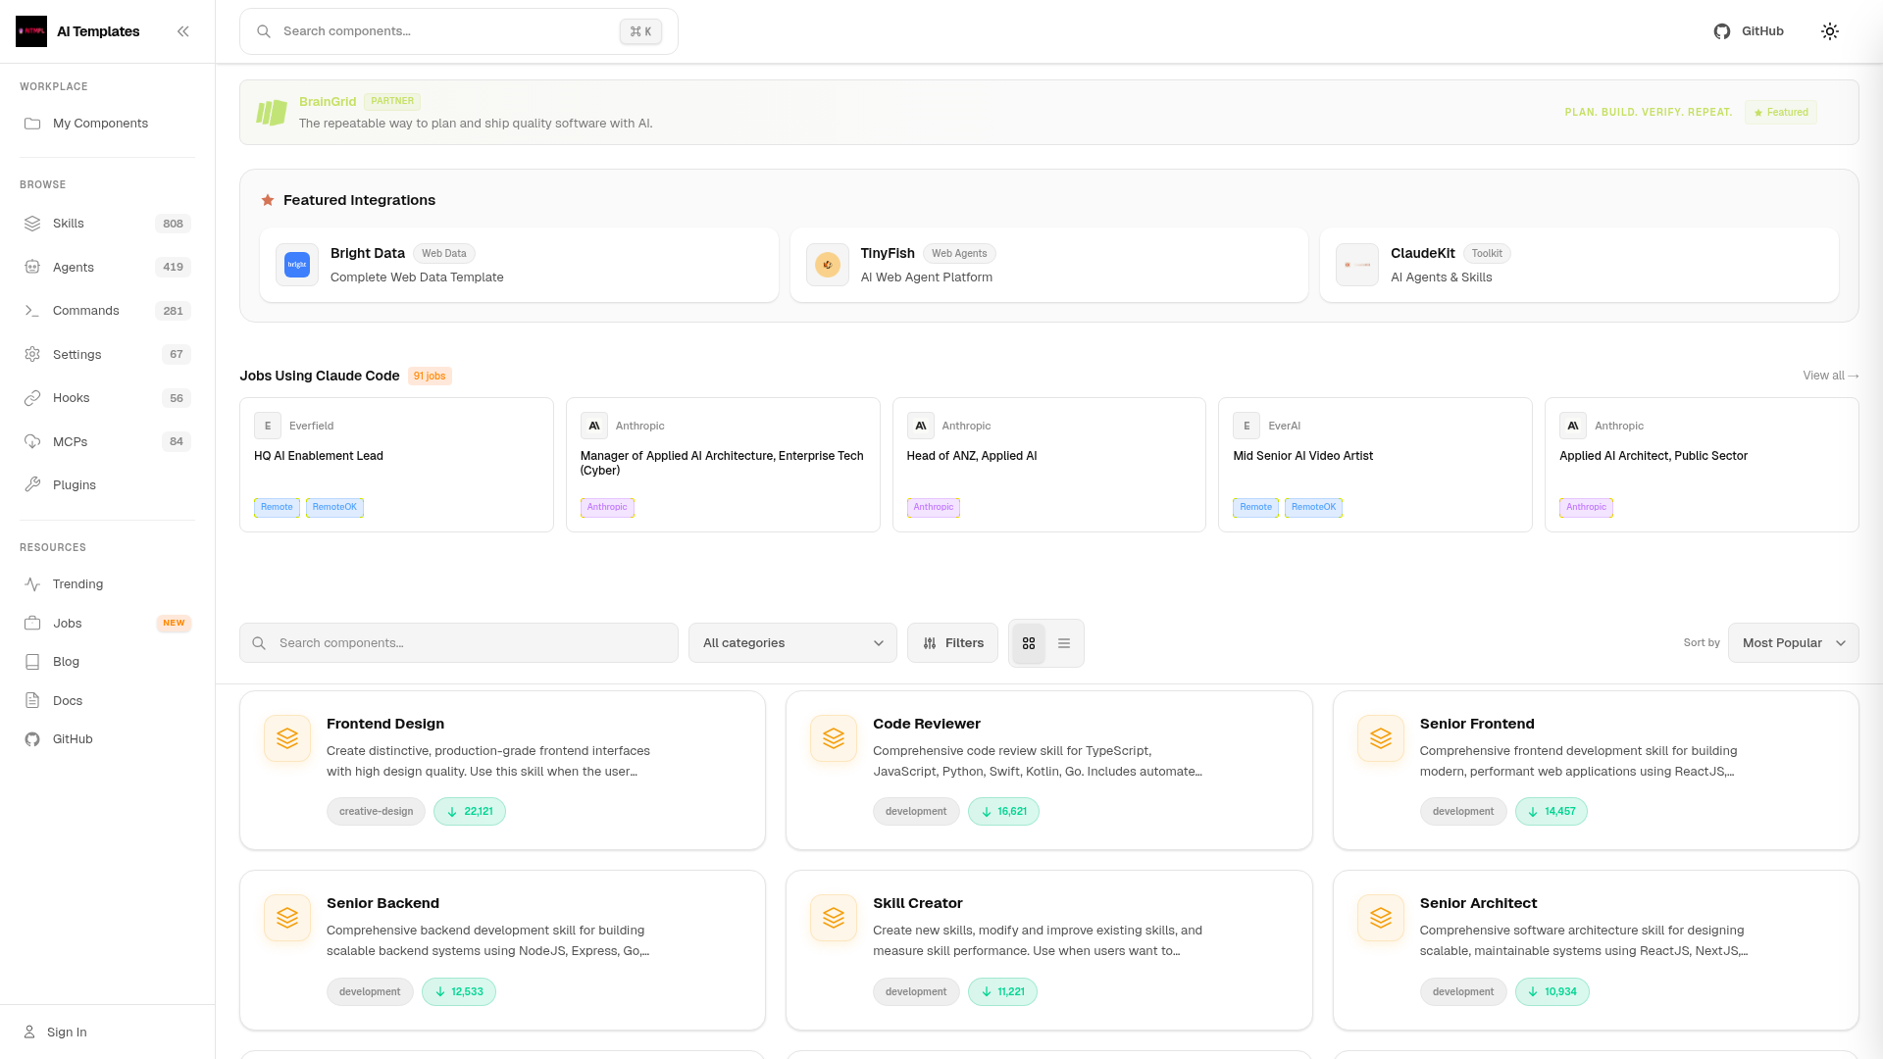
Task: Switch to grid view layout
Action: [1029, 643]
